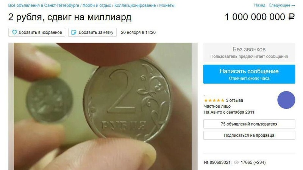Go to Коллекционирование breadcrumb
Screen dimensions: 303x170
135,5
